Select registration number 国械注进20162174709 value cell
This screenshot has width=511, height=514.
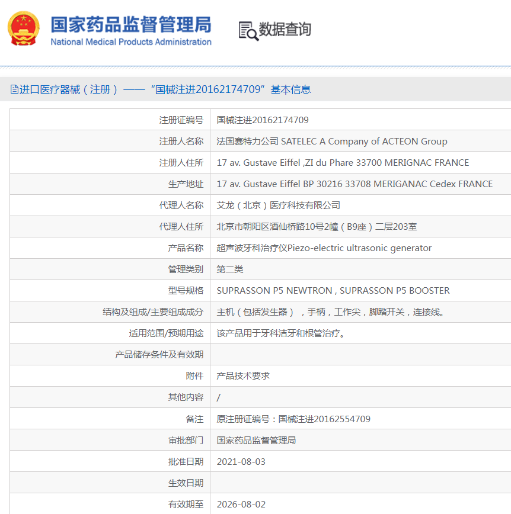pyautogui.click(x=263, y=120)
